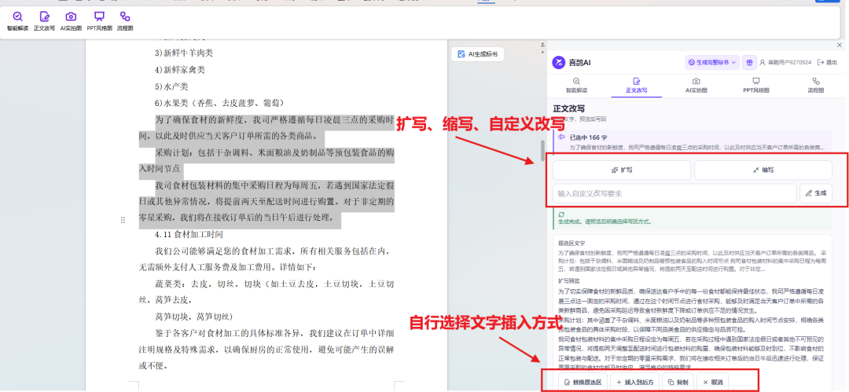Switch to AI实拍图 panel tab
849x392 pixels.
[x=696, y=85]
